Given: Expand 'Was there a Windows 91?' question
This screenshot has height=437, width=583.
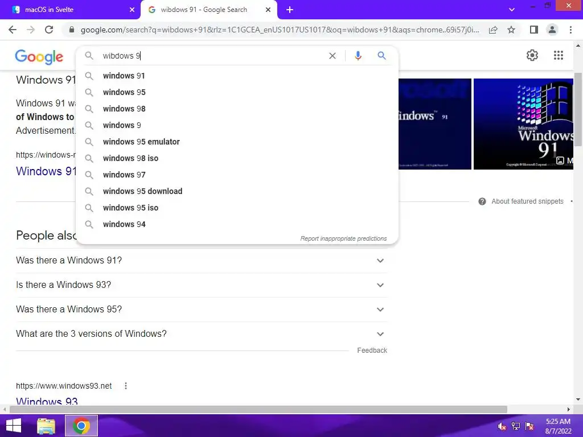Looking at the screenshot, I should tap(202, 261).
